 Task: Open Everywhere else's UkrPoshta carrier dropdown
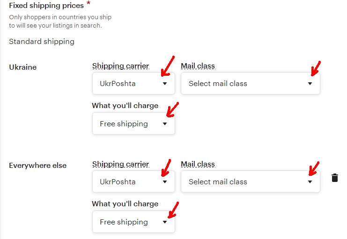(x=133, y=181)
